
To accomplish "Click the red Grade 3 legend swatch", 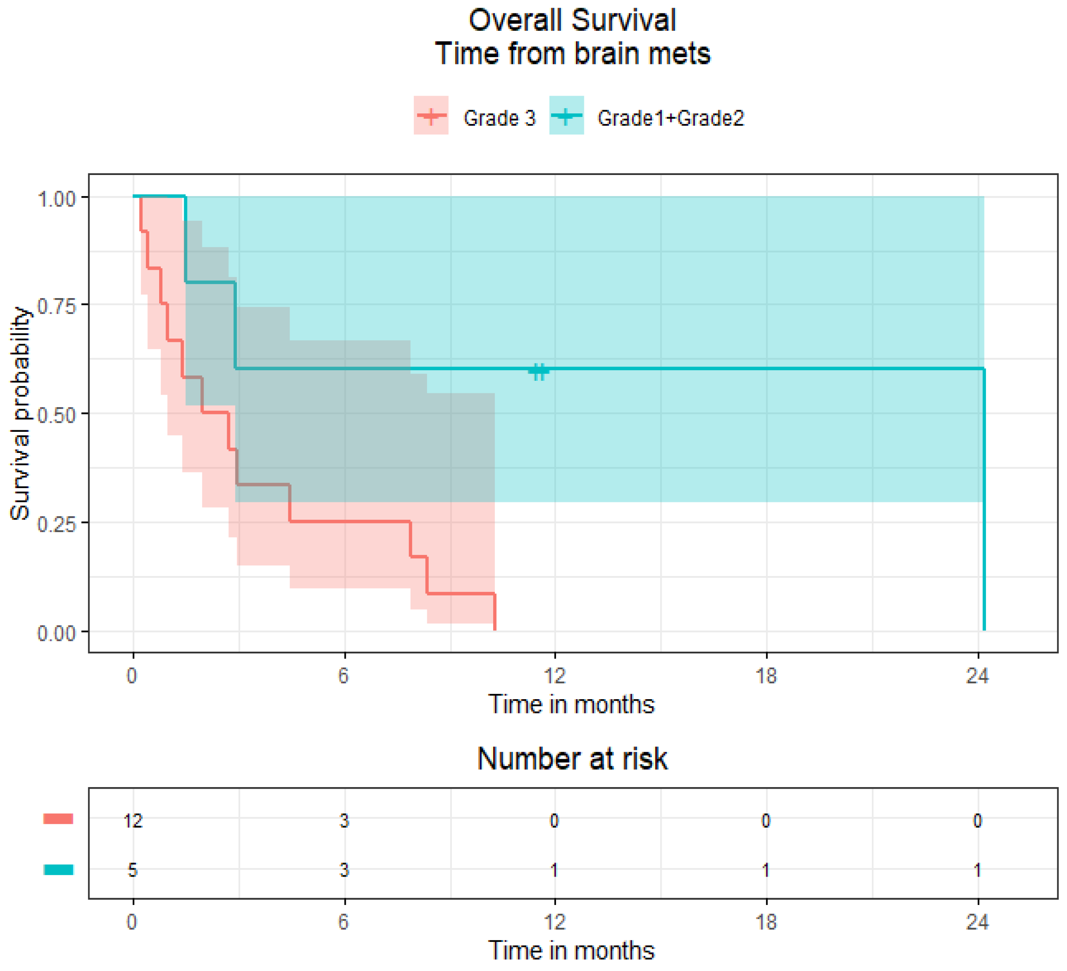I will 431,115.
